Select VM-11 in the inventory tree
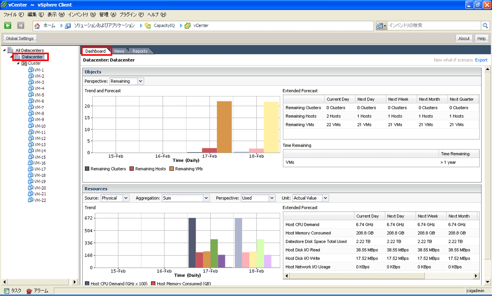Screen dimensions: 492x296 40,132
